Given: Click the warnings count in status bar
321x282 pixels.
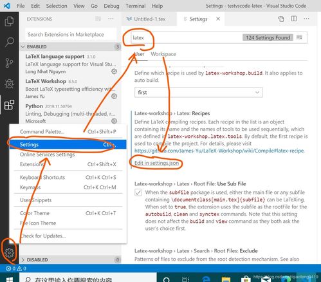Looking at the screenshot, I should click(22, 268).
